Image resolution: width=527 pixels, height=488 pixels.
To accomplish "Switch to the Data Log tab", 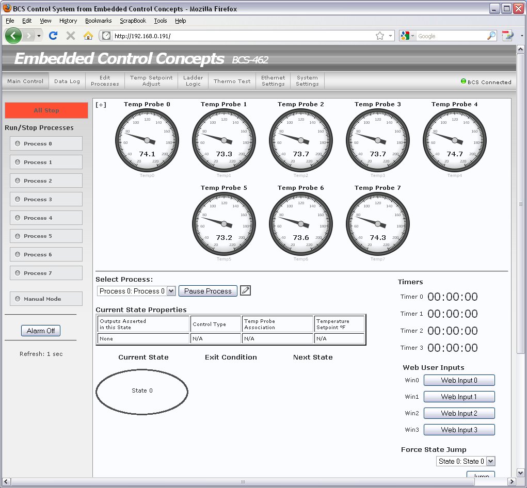I will [x=67, y=81].
